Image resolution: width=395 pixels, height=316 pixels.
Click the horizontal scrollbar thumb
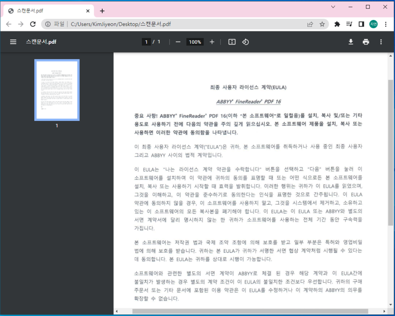point(250,311)
